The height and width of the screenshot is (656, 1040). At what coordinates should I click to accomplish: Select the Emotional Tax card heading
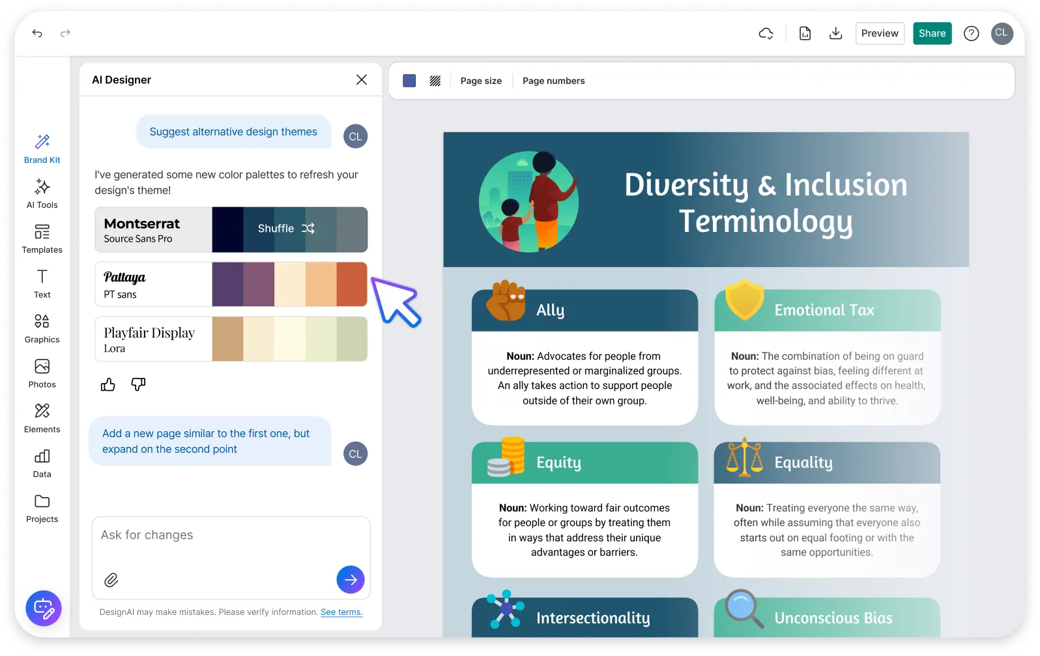click(x=824, y=310)
